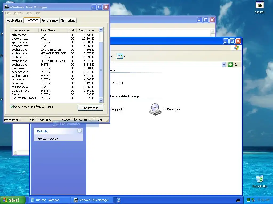Click the process list vertical scrollbar thumb

tap(101, 70)
